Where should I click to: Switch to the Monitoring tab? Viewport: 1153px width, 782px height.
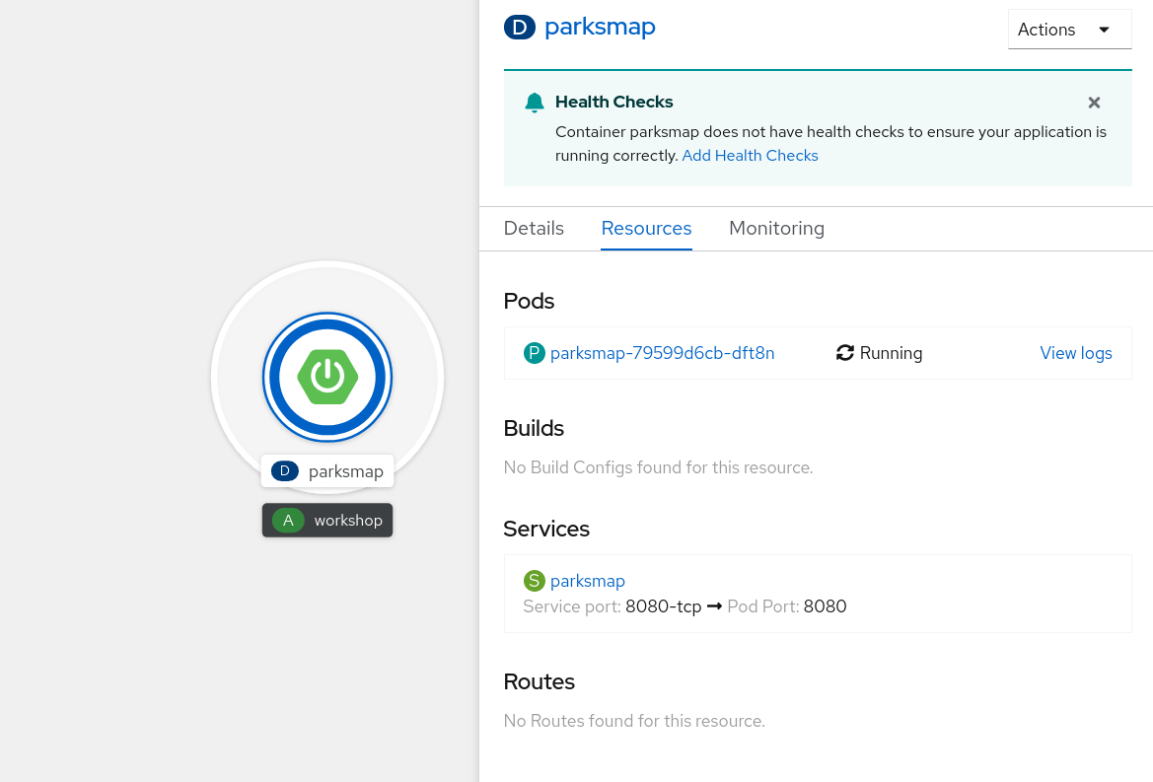776,228
